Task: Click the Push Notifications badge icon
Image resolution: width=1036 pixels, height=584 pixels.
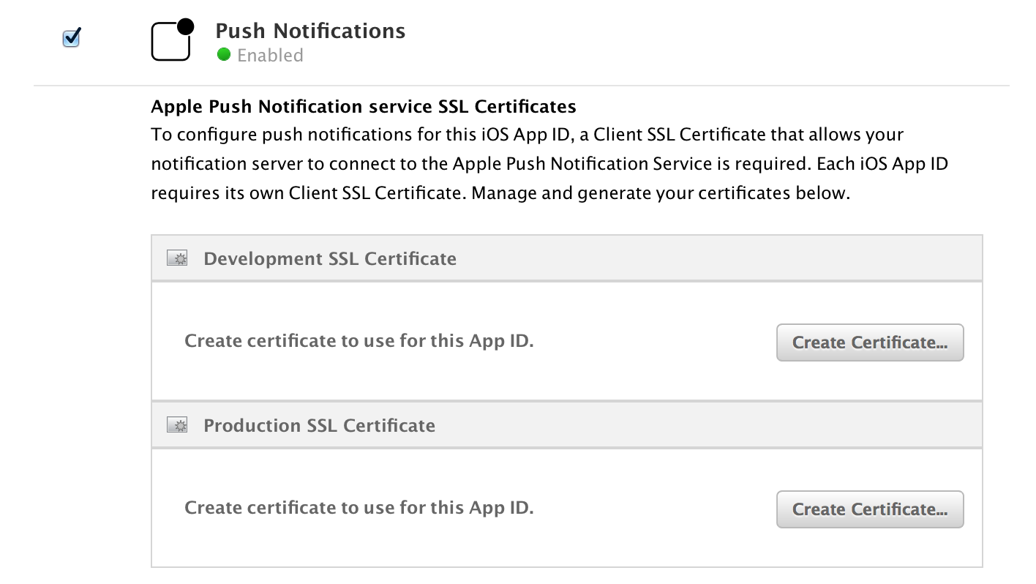Action: 172,40
